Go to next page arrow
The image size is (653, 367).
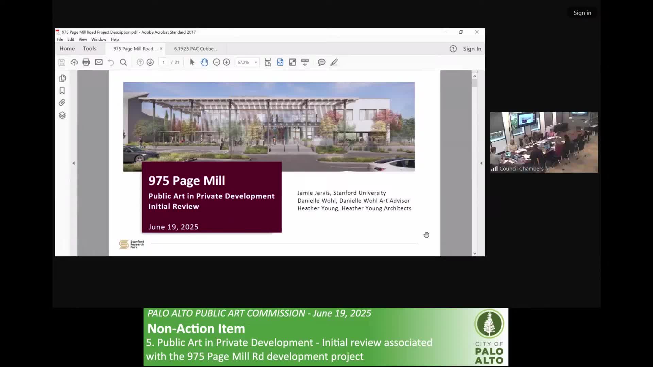(x=150, y=62)
